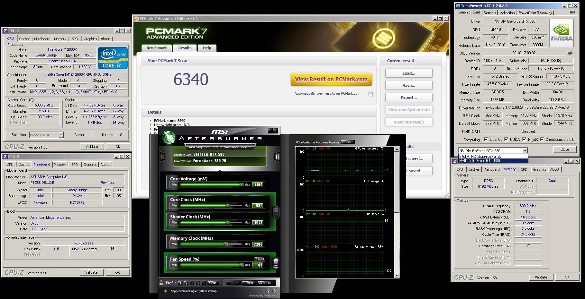
Task: Toggle automatically view results on PCMark.com checkbox
Action: (370, 94)
